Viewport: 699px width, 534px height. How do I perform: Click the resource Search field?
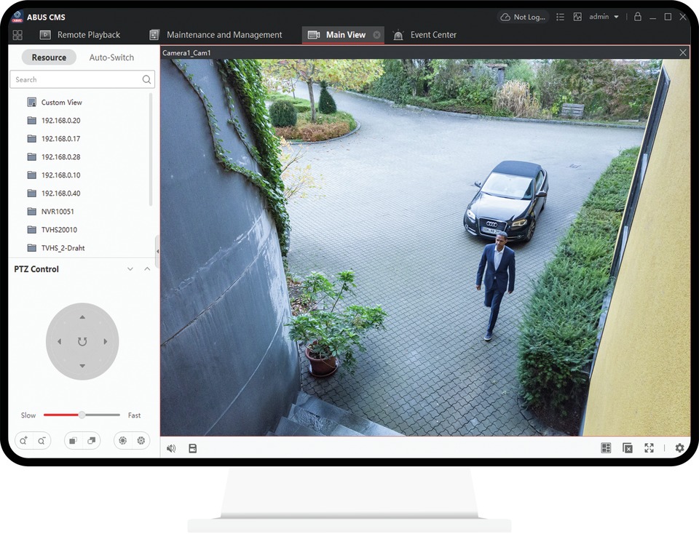click(76, 79)
